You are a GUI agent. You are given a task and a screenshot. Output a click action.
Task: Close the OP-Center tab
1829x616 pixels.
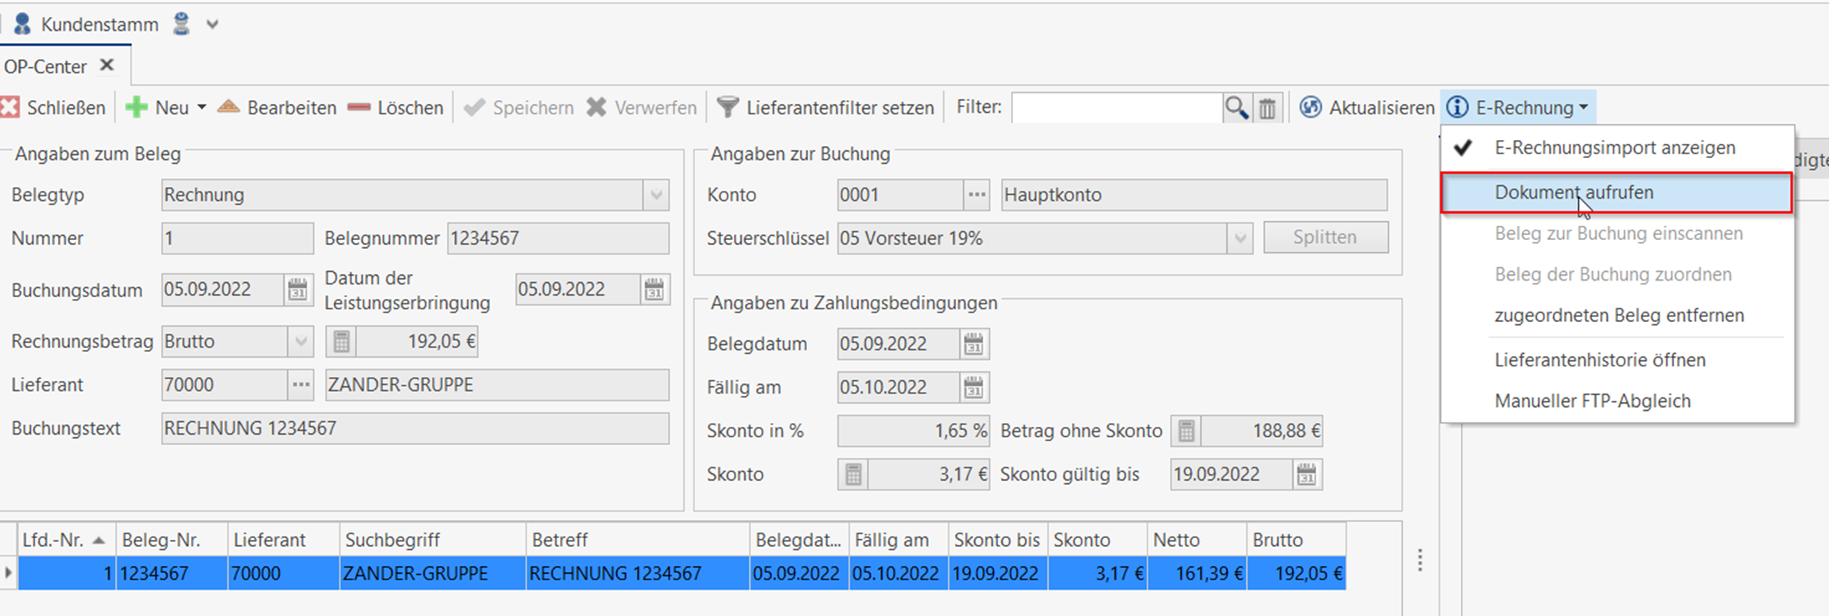tap(107, 65)
